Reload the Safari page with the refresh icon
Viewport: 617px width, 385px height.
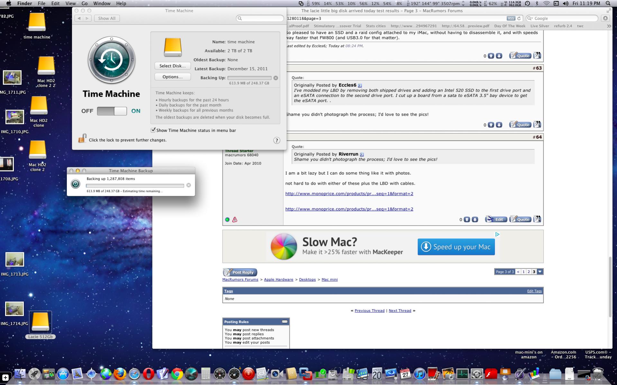519,18
